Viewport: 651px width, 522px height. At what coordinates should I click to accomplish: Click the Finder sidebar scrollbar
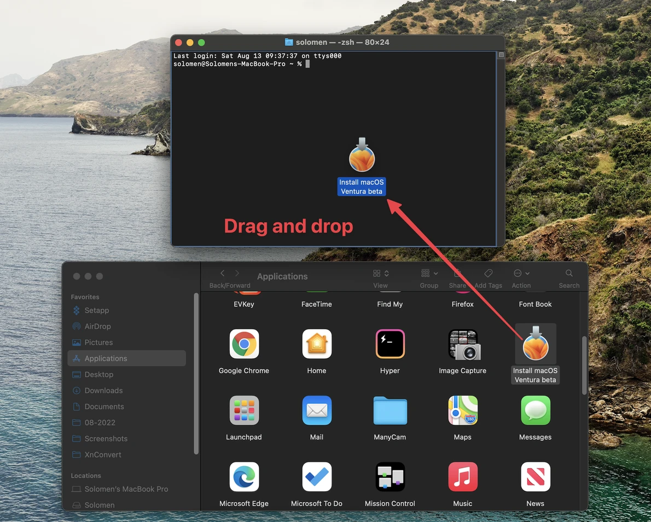pos(196,373)
